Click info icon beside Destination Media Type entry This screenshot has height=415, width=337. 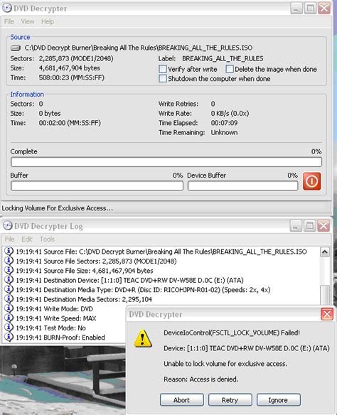click(x=9, y=289)
